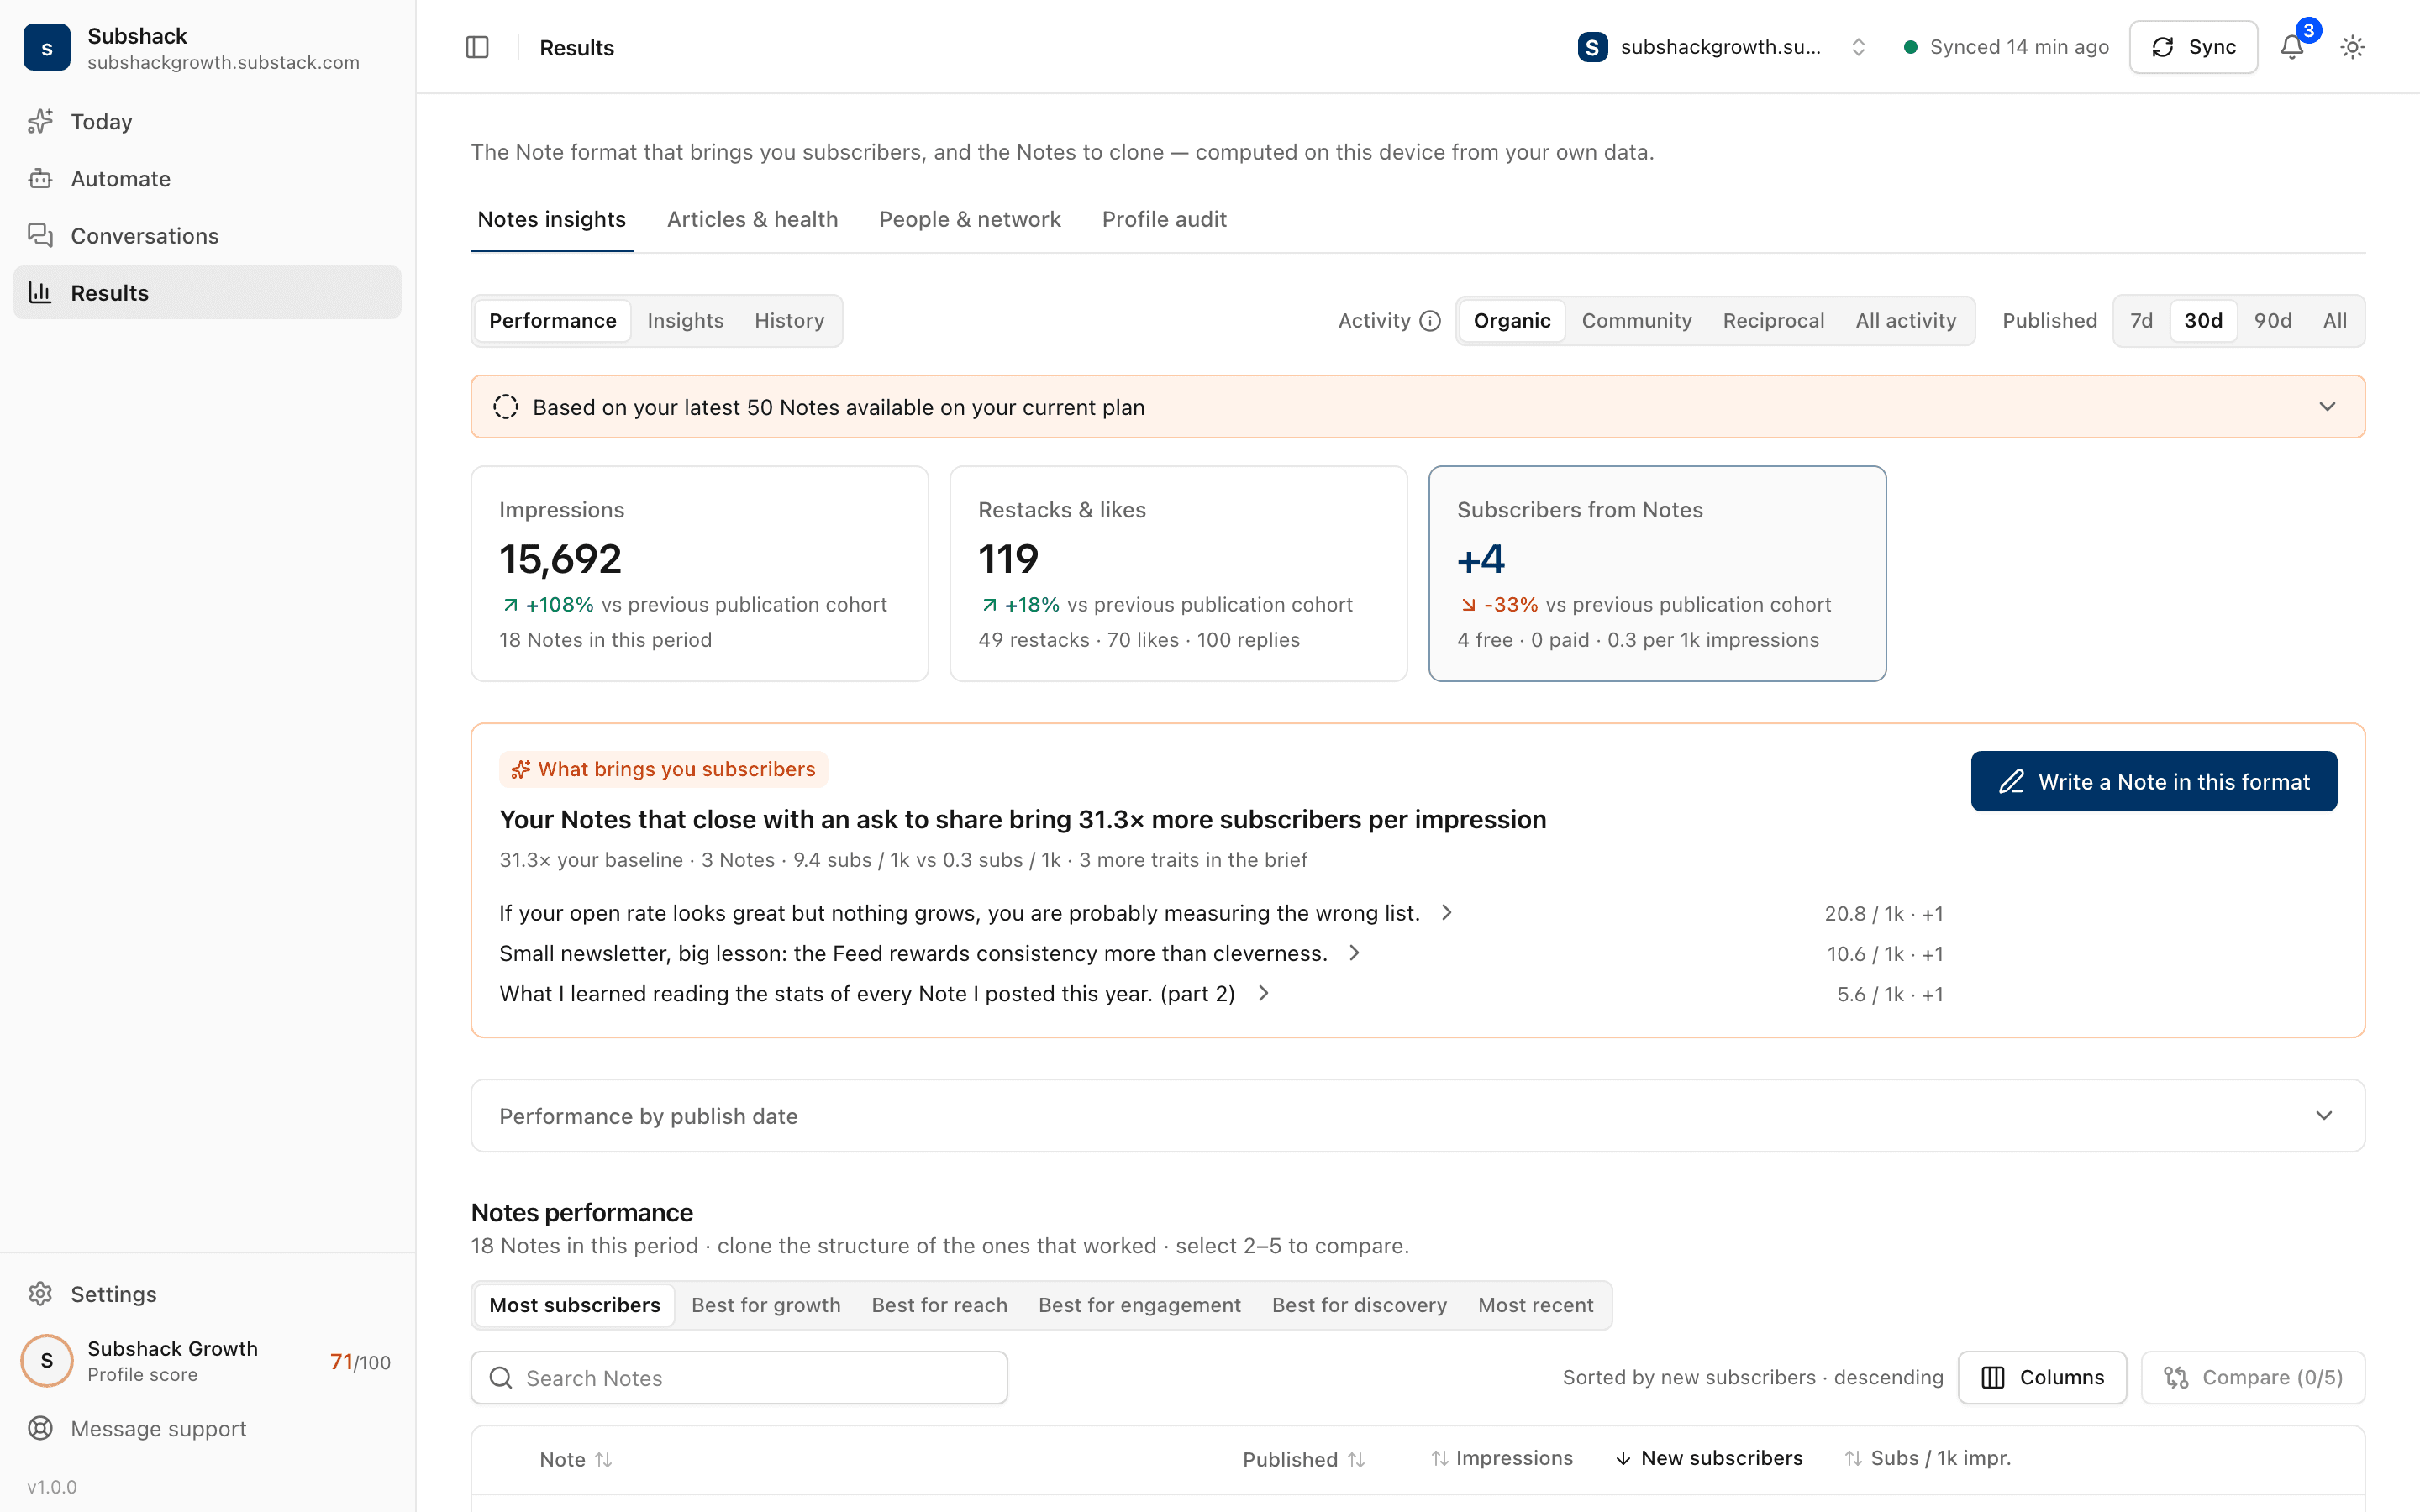Click the 'What brings you subscribers' badge
The height and width of the screenshot is (1512, 2420).
point(663,769)
